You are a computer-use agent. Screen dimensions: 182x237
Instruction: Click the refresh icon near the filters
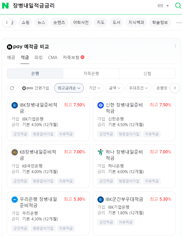[12, 88]
